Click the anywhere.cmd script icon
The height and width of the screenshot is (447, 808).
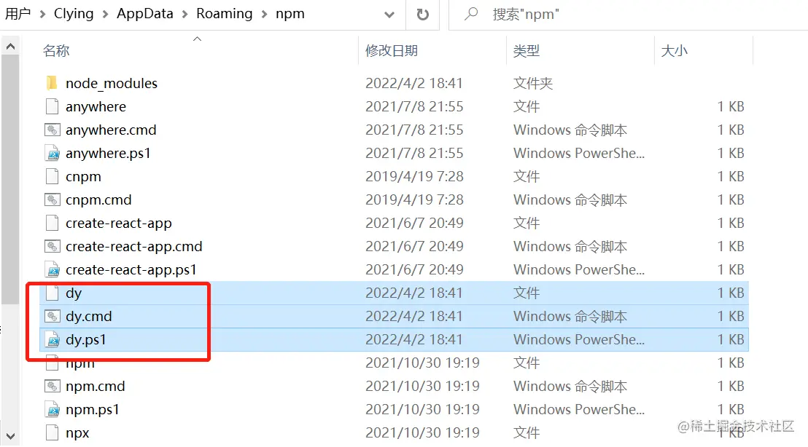pos(52,130)
